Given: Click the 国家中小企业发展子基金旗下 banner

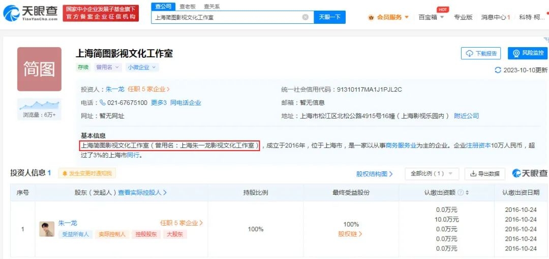Looking at the screenshot, I should click(101, 13).
